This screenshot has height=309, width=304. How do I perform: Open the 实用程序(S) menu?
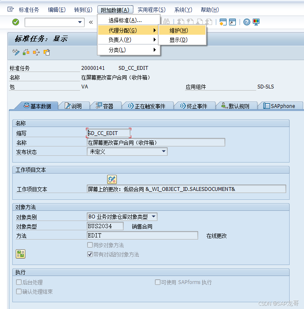point(152,10)
